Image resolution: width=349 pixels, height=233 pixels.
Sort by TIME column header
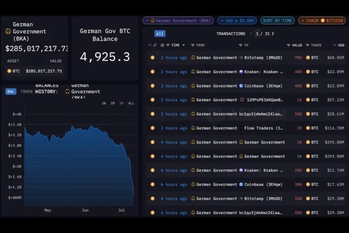[175, 45]
